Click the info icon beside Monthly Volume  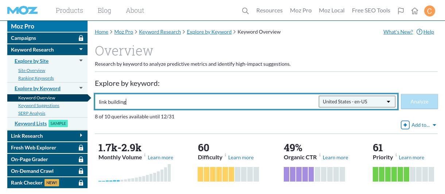145,155
